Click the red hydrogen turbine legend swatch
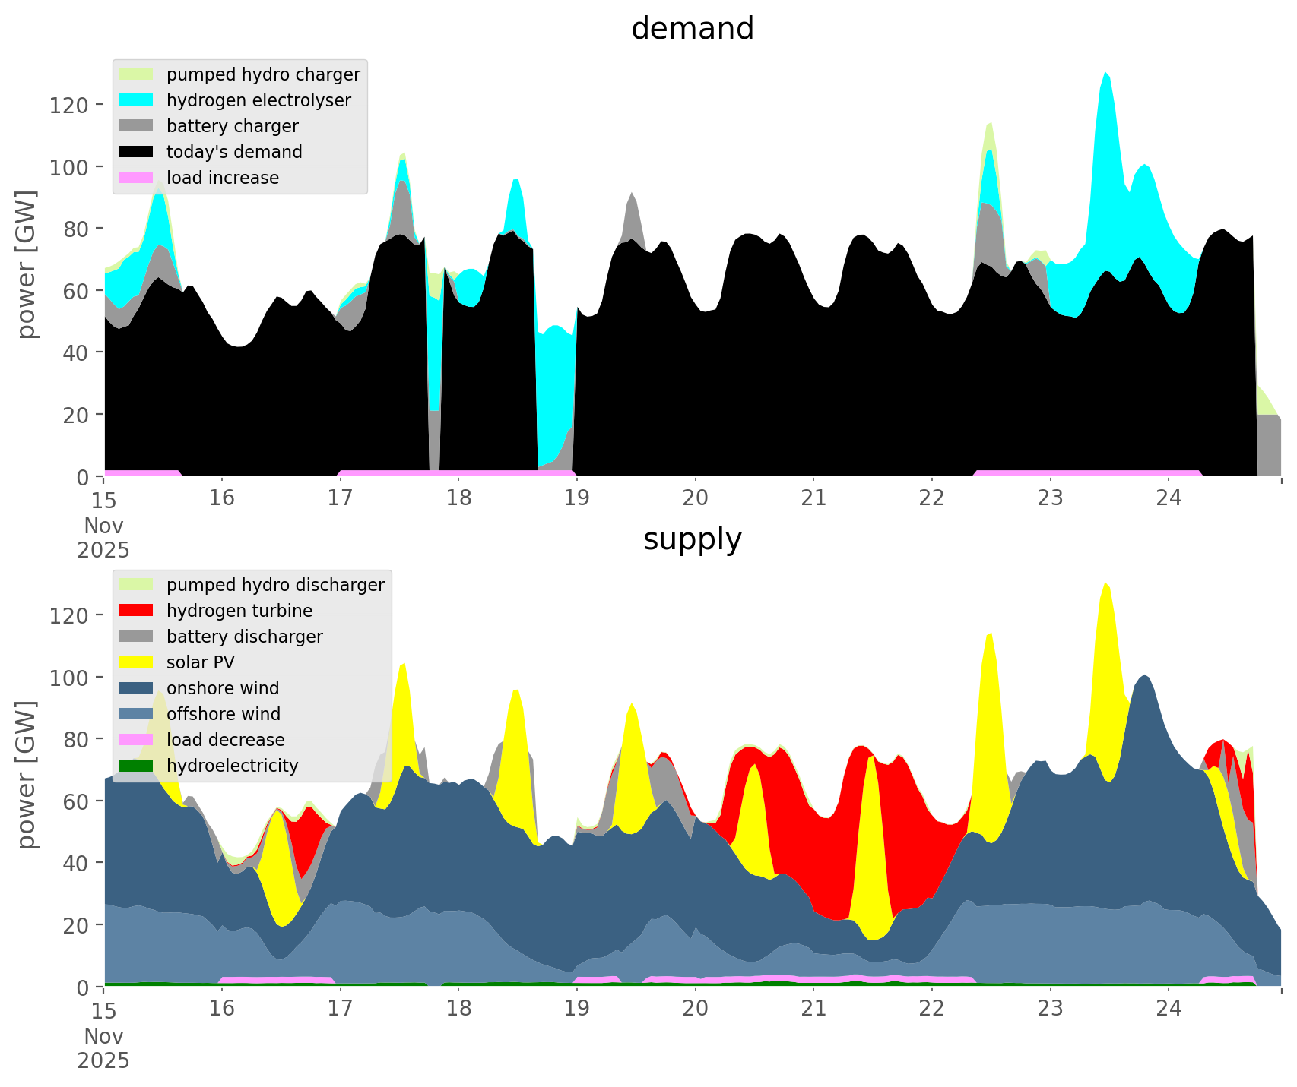Viewport: 1297px width, 1087px height. pyautogui.click(x=136, y=611)
